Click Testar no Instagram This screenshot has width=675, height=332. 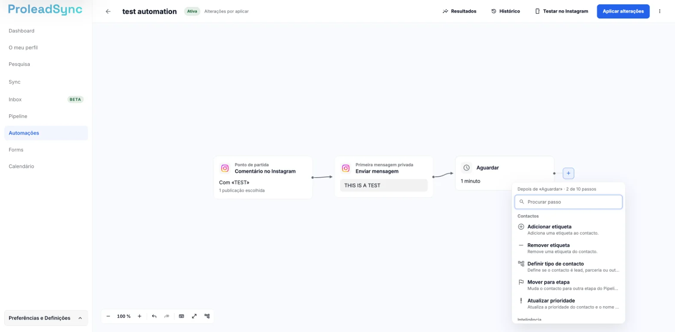point(561,11)
